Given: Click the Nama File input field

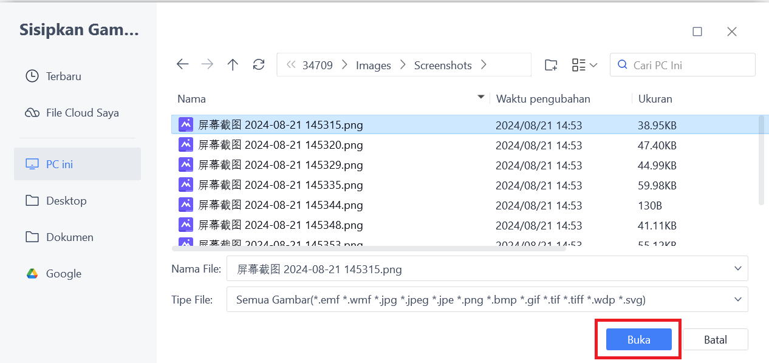Looking at the screenshot, I should click(487, 268).
